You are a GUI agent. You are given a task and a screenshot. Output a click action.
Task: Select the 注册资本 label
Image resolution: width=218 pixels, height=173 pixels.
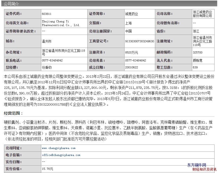click(97, 52)
